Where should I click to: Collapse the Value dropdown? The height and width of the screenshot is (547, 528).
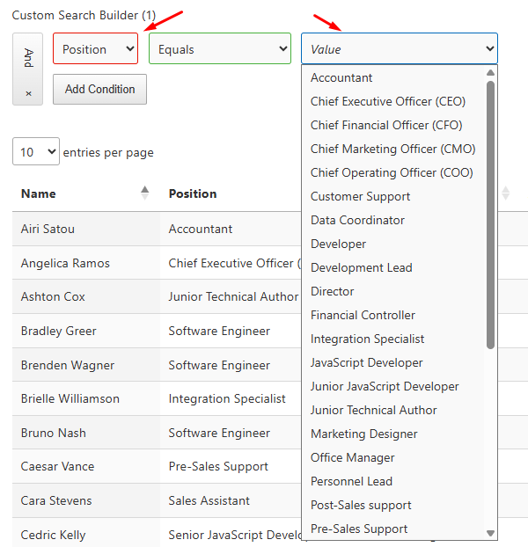coord(400,48)
